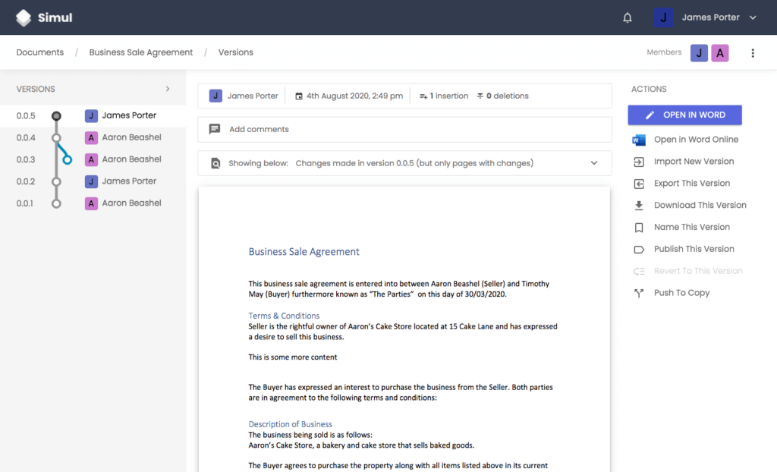
Task: Select version 0.0.3 branch node
Action: (x=68, y=159)
